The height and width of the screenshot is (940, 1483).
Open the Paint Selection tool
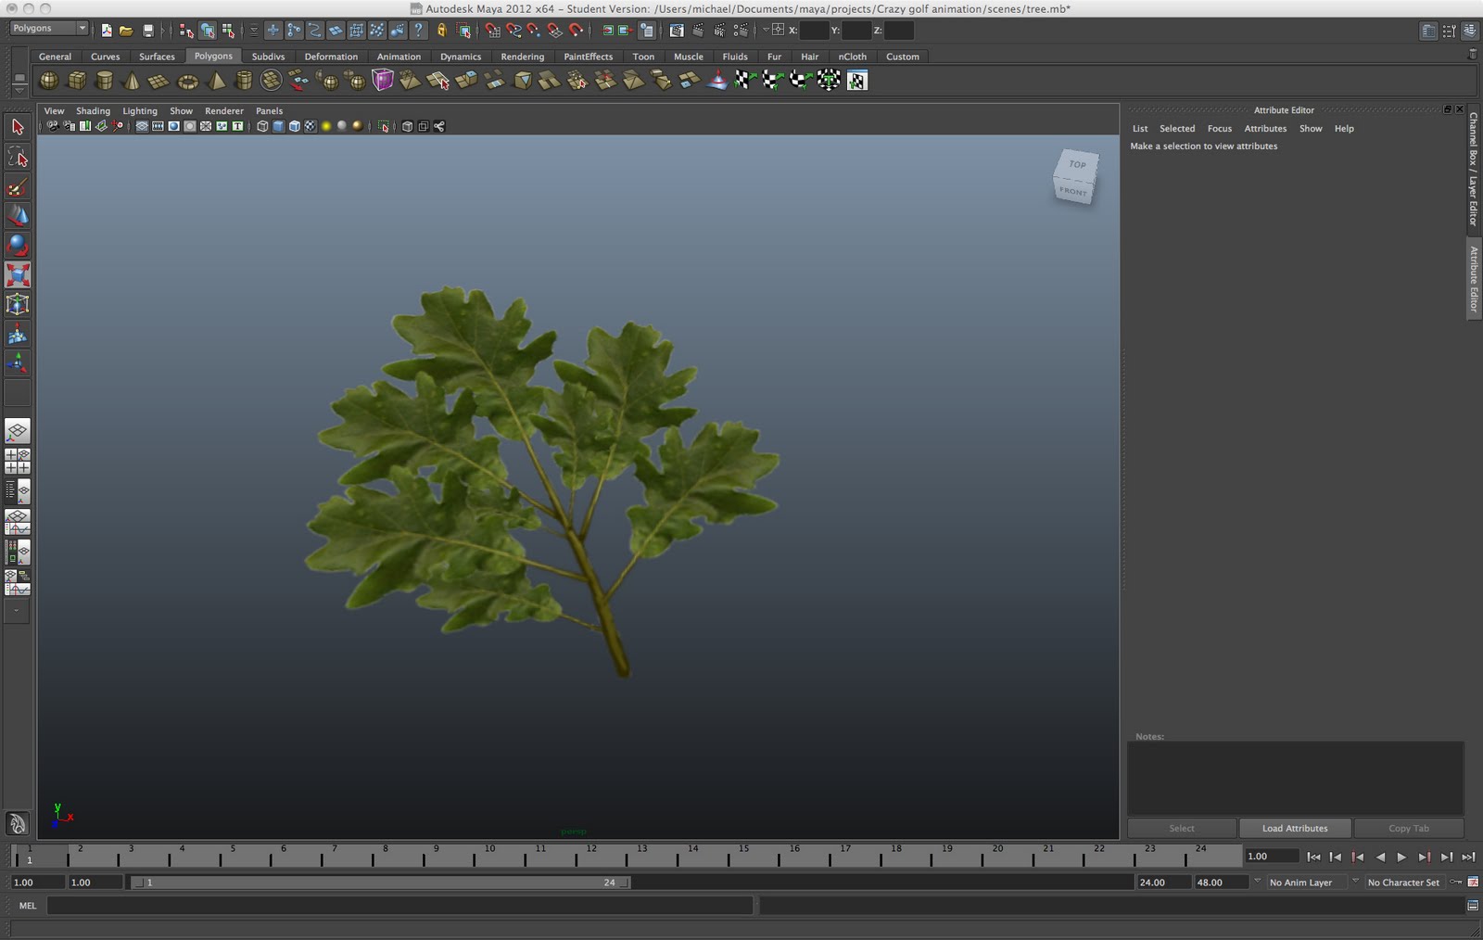coord(18,187)
